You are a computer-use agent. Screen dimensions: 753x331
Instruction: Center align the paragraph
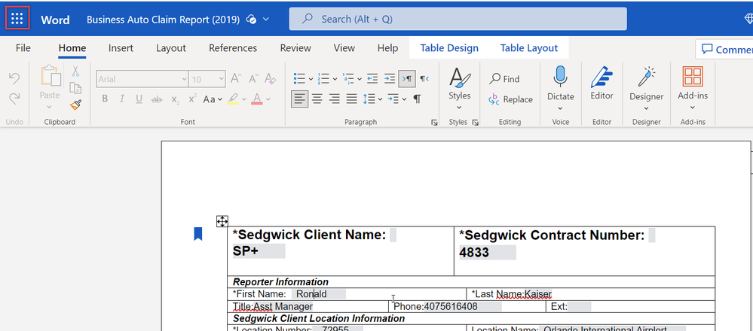tap(317, 99)
